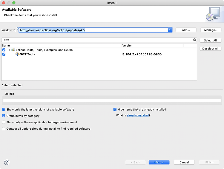The width and height of the screenshot is (224, 169).
Task: Click the Next > button
Action: tap(159, 162)
